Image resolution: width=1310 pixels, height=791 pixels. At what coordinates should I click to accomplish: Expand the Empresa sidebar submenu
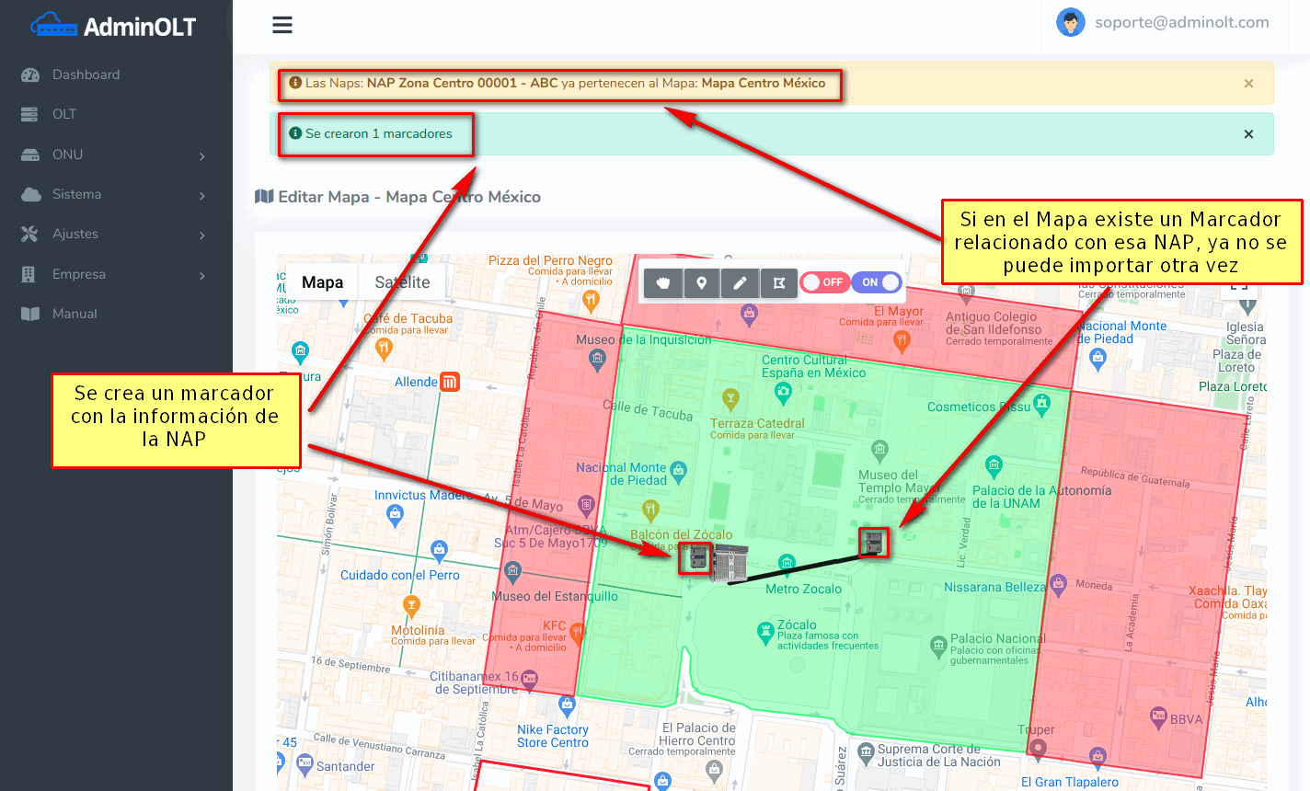[115, 274]
